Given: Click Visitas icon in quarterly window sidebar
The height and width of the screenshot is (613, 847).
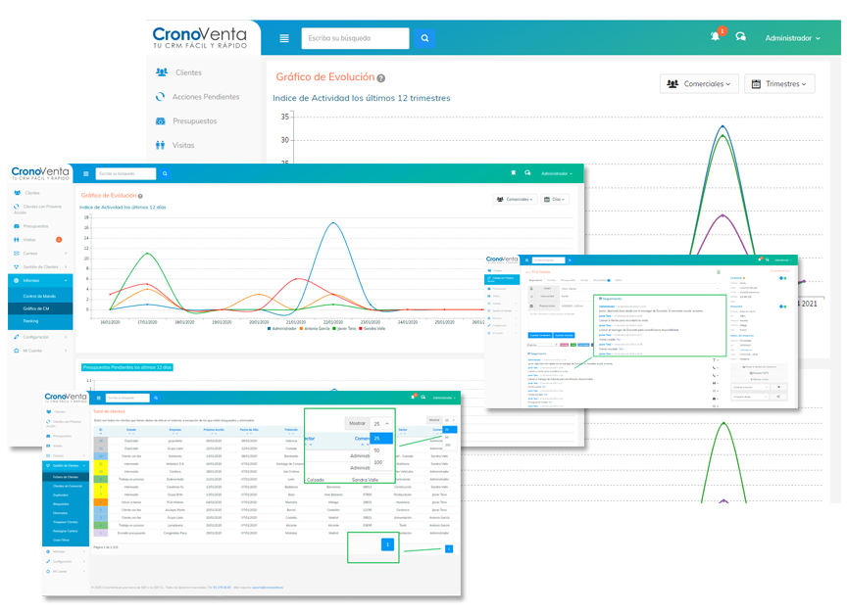Looking at the screenshot, I should [160, 145].
